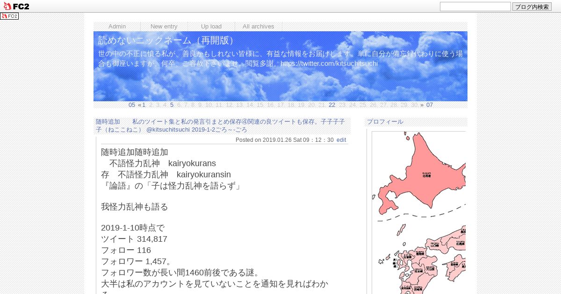The image size is (561, 294).
Task: Click the edit link beside the post date
Action: pyautogui.click(x=341, y=140)
